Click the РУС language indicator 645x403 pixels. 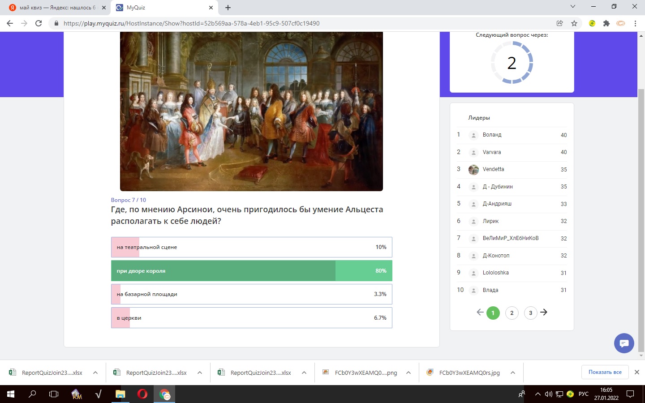point(584,394)
